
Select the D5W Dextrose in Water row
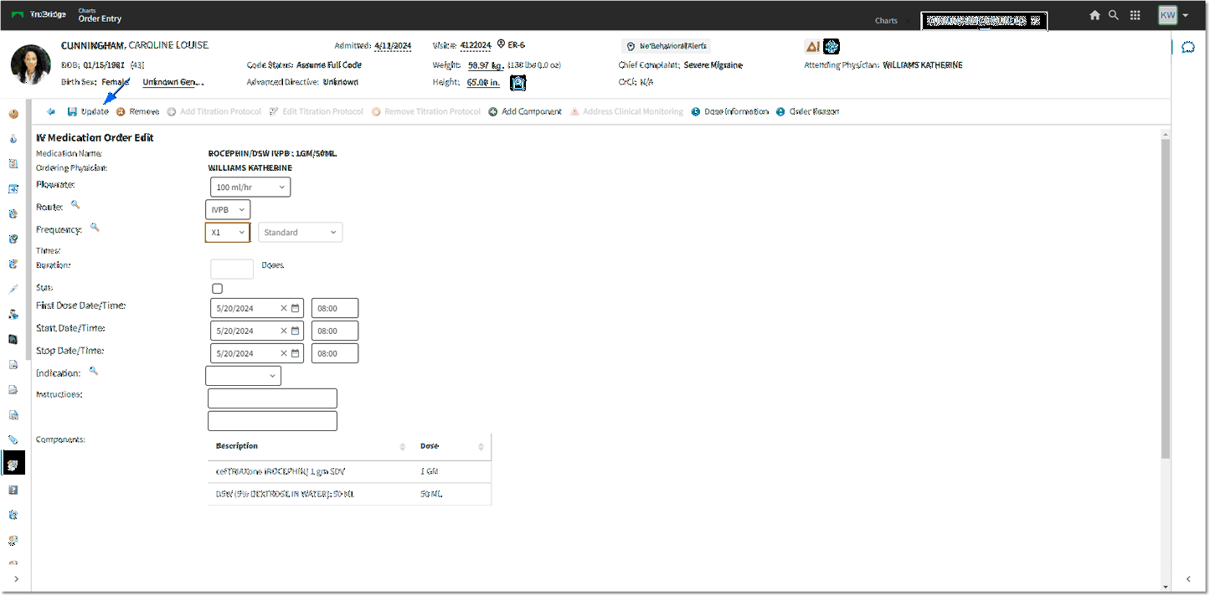(349, 494)
